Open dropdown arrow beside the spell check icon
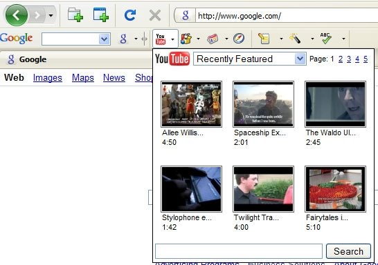 tap(343, 39)
